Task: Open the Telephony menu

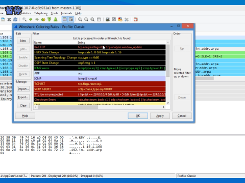Action: [41, 13]
